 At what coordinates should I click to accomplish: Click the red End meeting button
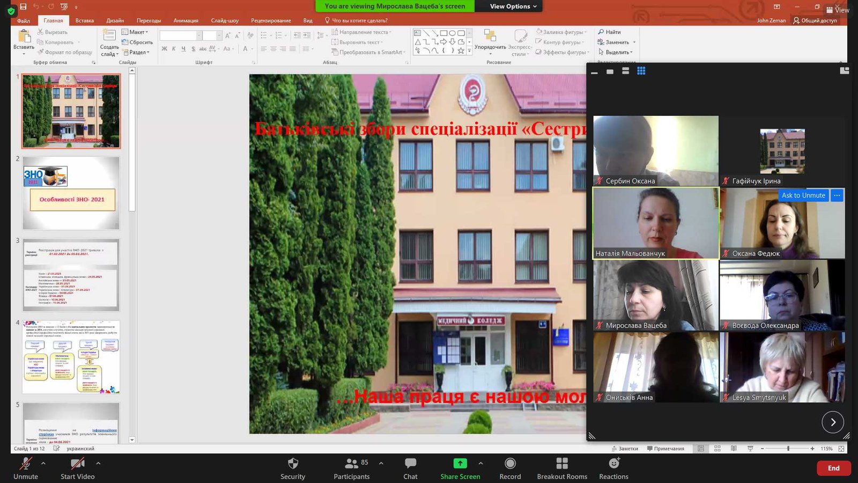click(x=833, y=468)
